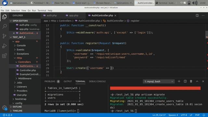Open editor More Actions ellipsis
This screenshot has height=117, width=208.
[x=203, y=16]
